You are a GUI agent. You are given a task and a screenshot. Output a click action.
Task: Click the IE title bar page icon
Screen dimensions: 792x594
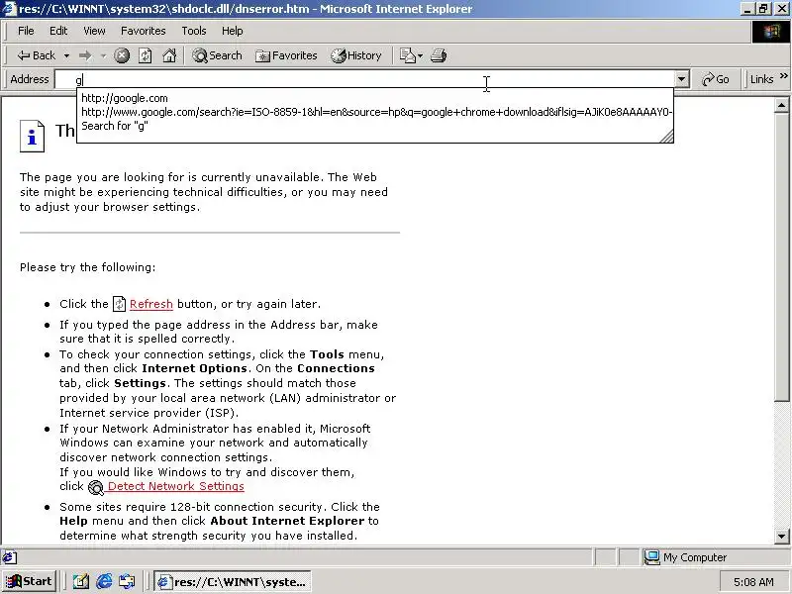point(9,9)
